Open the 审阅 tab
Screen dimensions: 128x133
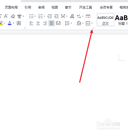[41, 8]
